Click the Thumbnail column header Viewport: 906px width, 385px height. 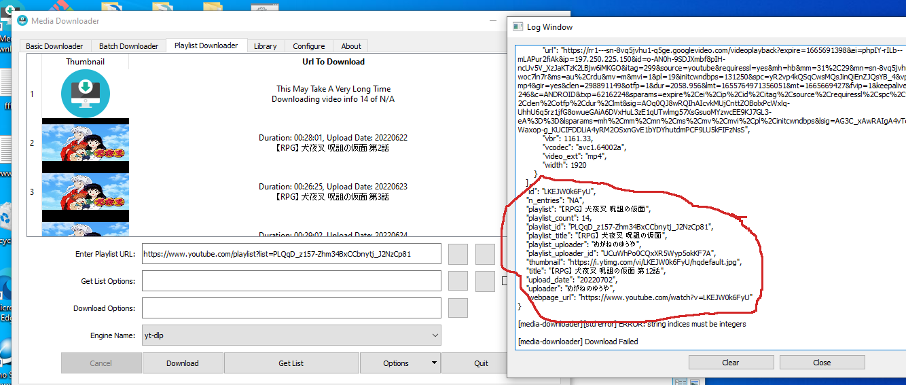[86, 62]
